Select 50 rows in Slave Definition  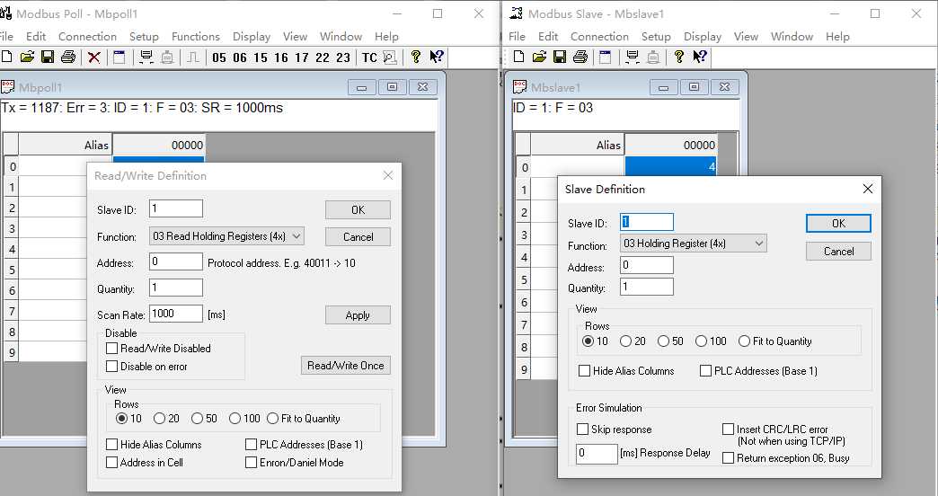click(x=663, y=341)
